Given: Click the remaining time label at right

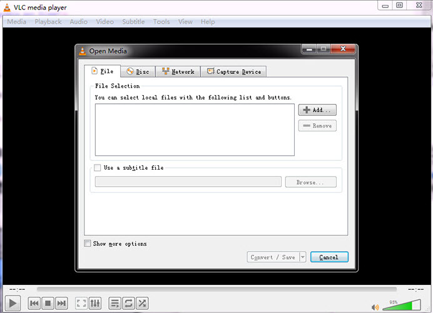Looking at the screenshot, I should (x=416, y=289).
